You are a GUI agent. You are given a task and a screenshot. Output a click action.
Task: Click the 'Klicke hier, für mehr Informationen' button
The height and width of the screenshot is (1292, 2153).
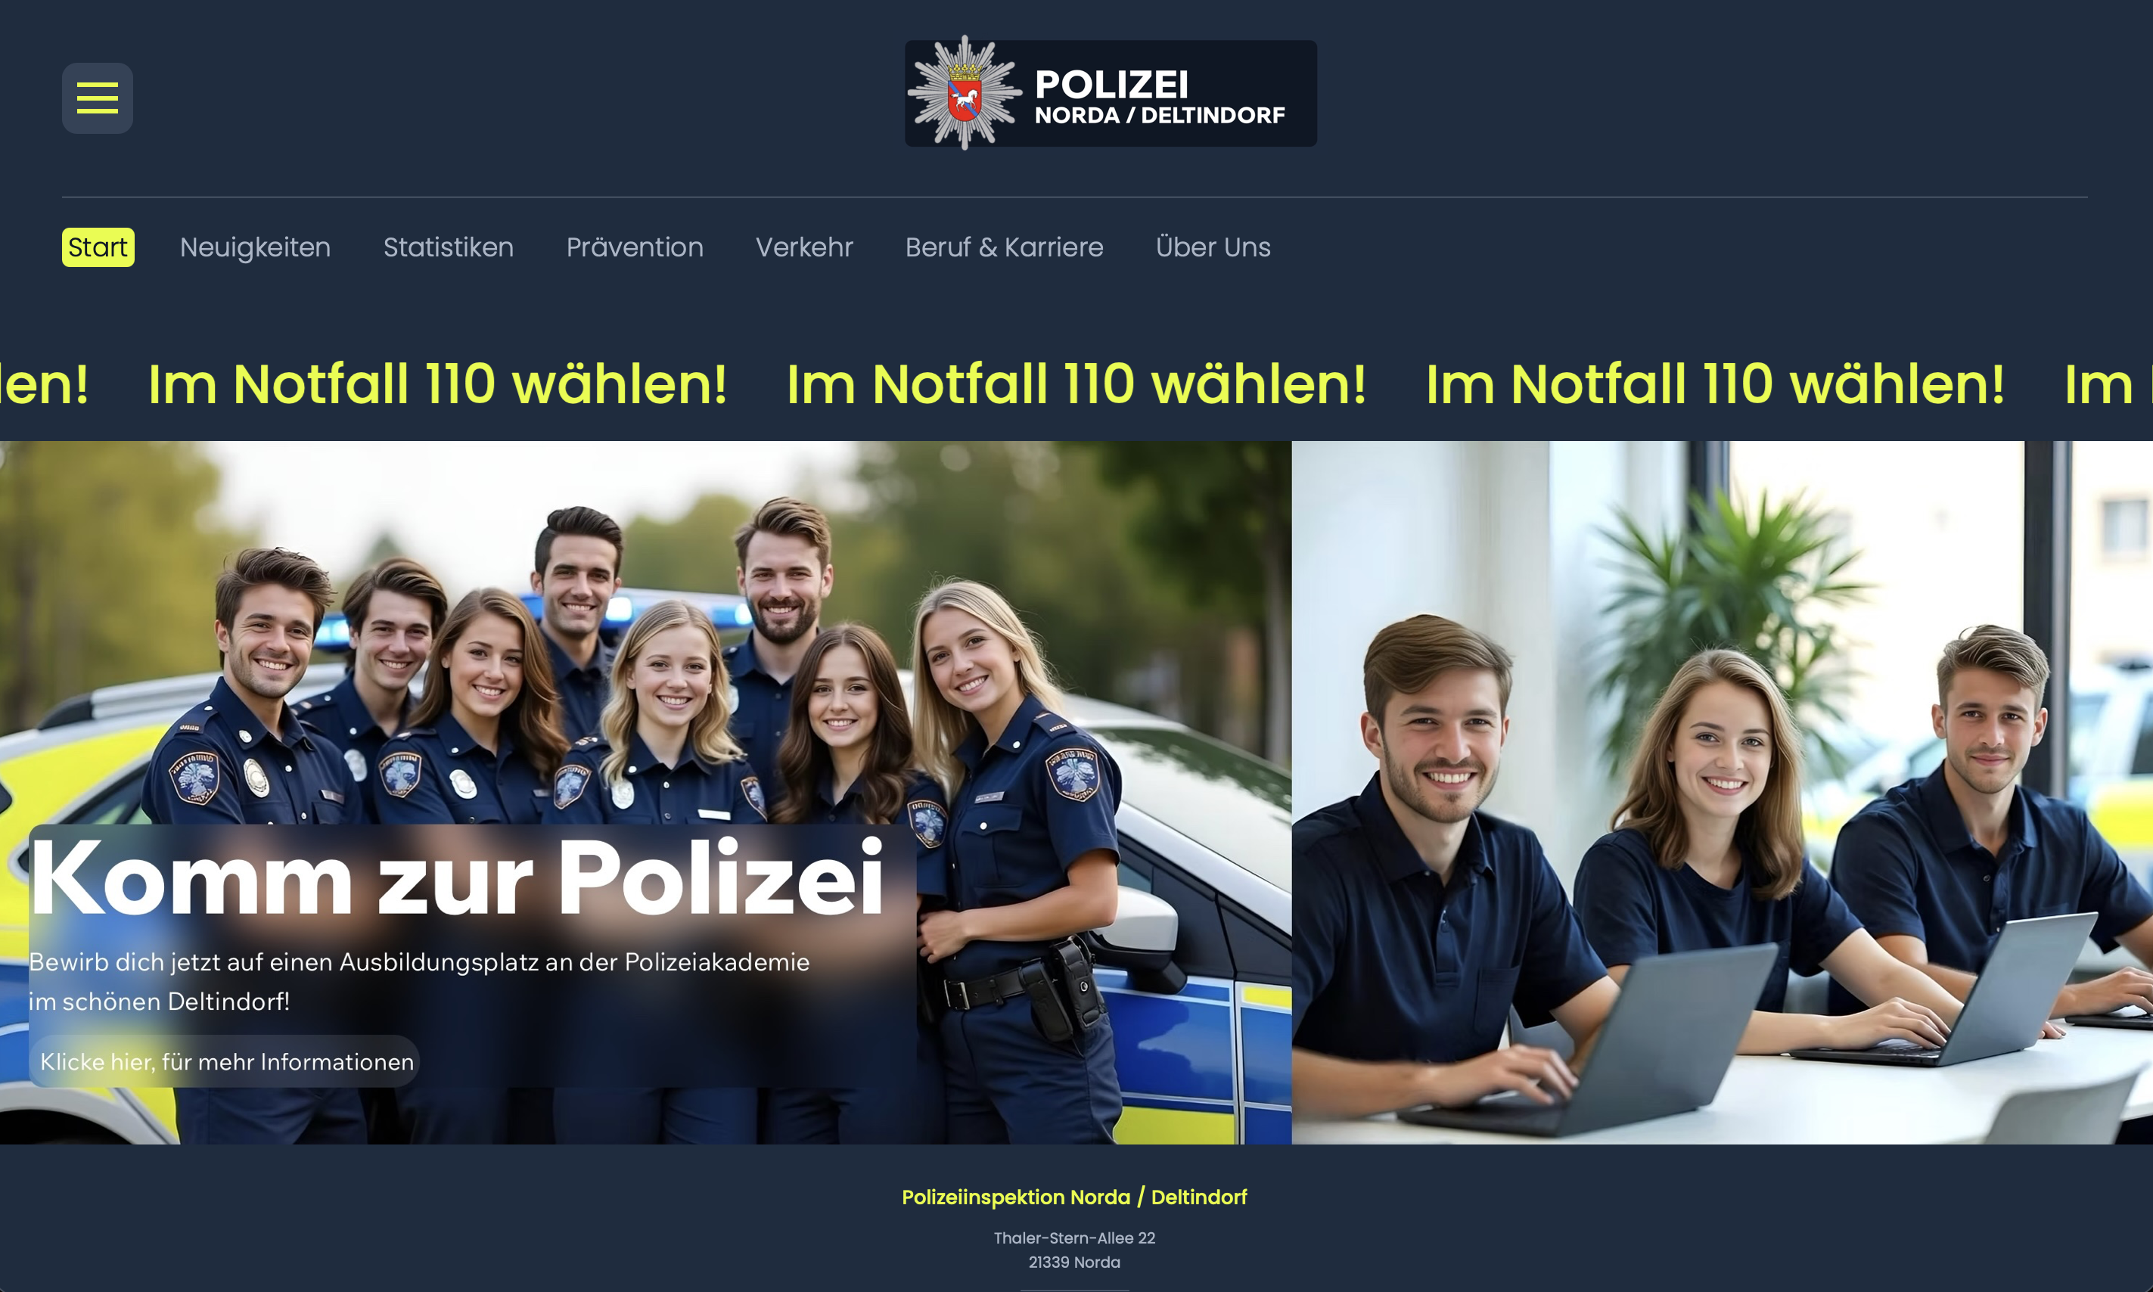pyautogui.click(x=225, y=1061)
